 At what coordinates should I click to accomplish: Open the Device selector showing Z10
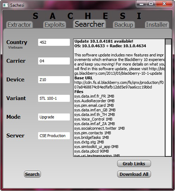point(54,79)
